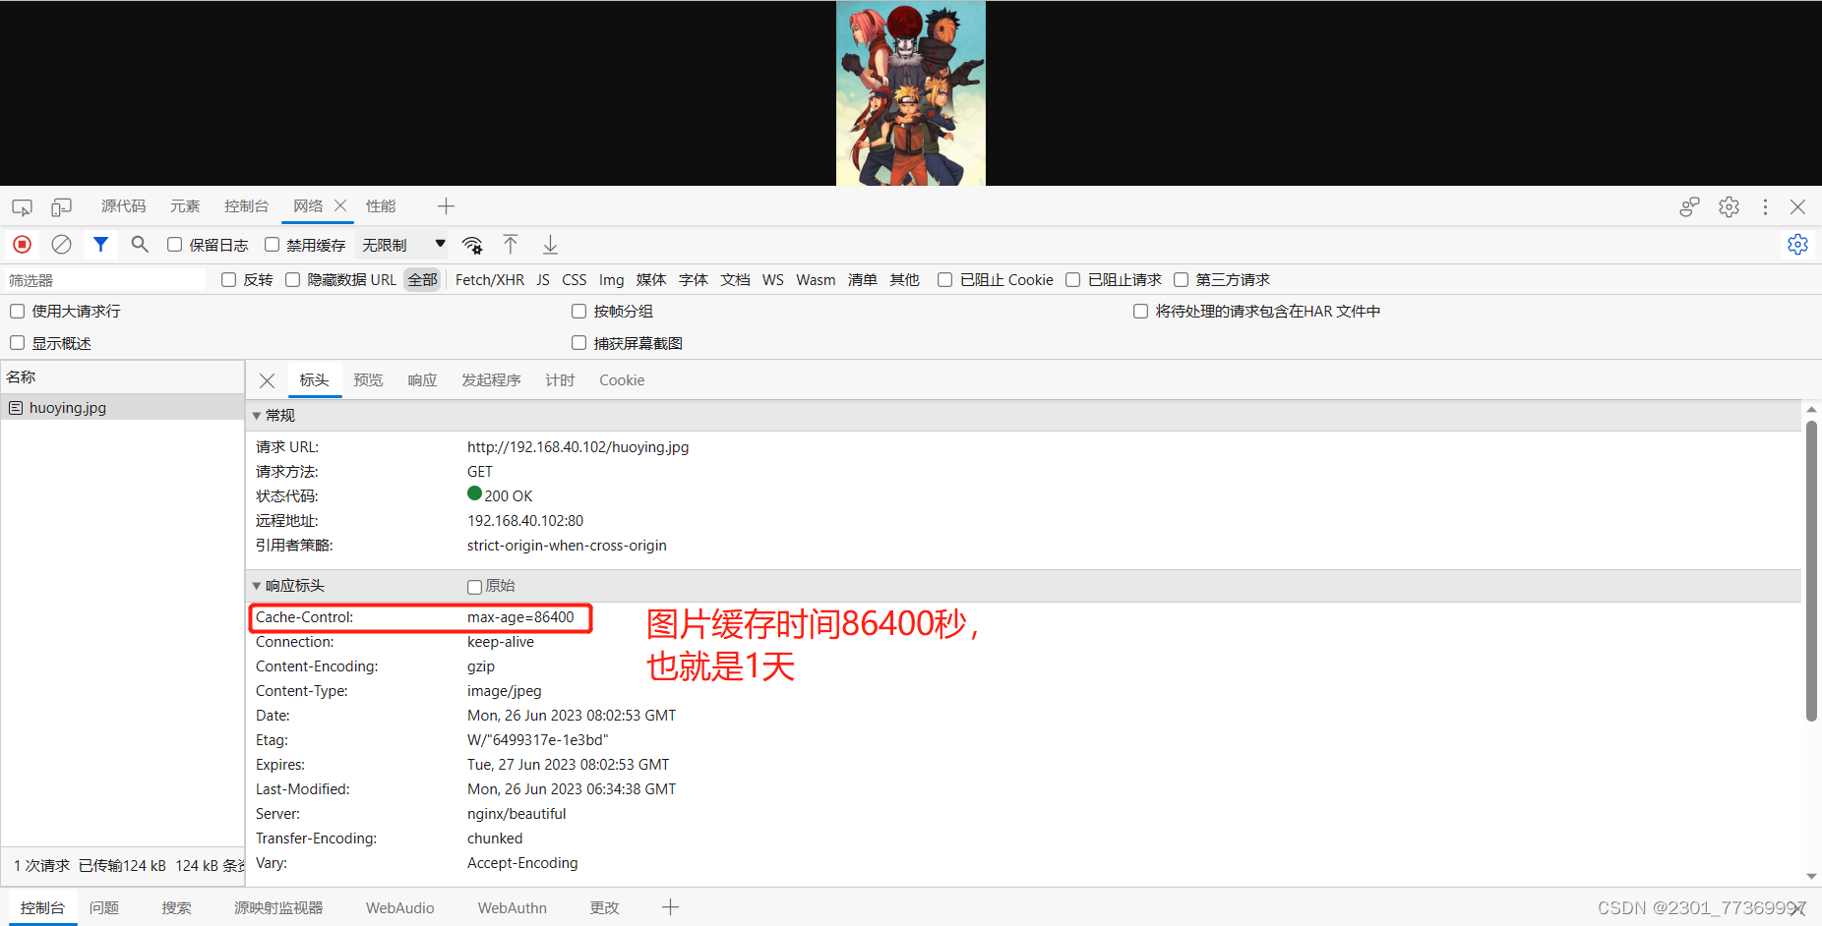This screenshot has height=926, width=1822.
Task: Check 已阻止请求 filter
Action: 1072,280
